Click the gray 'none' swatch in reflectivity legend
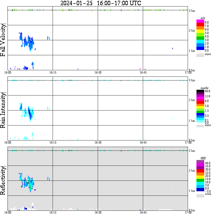The image size is (213, 217). 200,196
